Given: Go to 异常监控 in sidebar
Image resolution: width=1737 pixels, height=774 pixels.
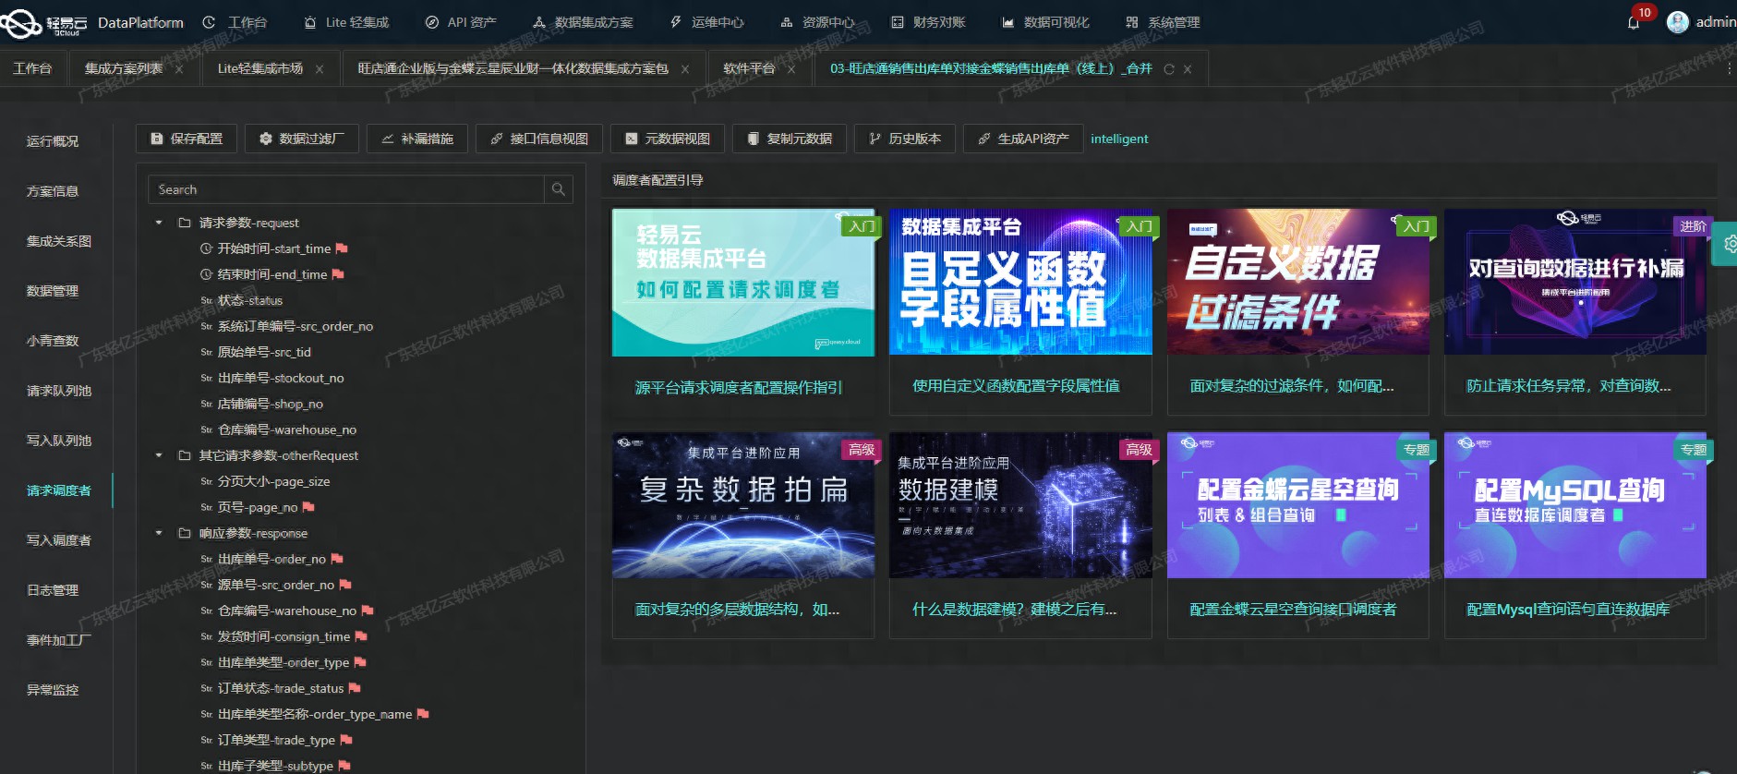Looking at the screenshot, I should pos(53,690).
